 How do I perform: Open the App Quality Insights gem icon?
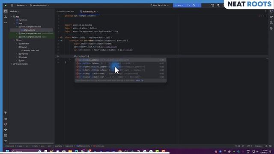tap(6, 130)
